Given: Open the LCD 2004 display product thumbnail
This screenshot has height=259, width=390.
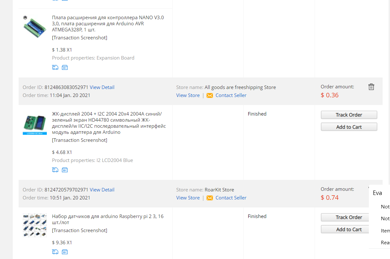Looking at the screenshot, I should click(35, 123).
